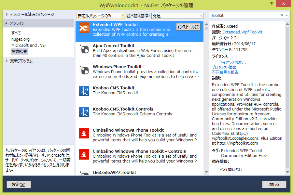
Task: Click the 最終発行日 2014/06/17 line
Action: point(233,44)
